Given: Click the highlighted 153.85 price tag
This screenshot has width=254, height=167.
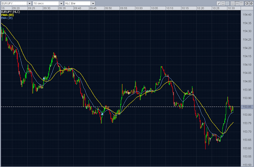Looking at the screenshot, I should click(x=247, y=107).
